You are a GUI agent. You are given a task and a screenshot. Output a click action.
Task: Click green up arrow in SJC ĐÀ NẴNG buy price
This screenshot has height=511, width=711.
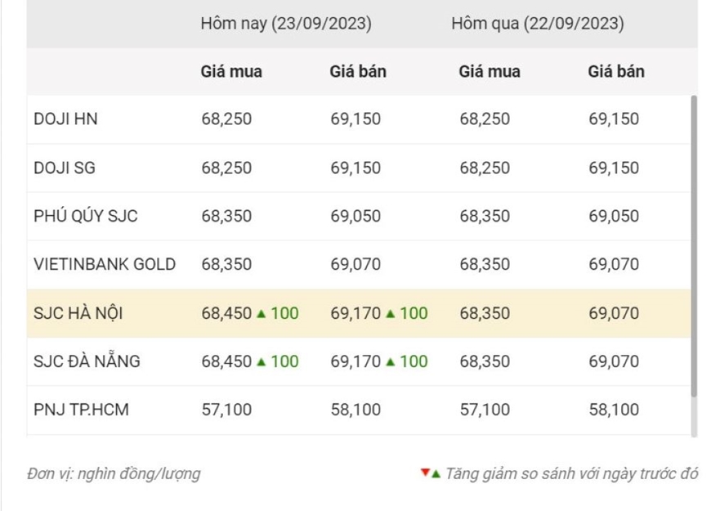[262, 361]
